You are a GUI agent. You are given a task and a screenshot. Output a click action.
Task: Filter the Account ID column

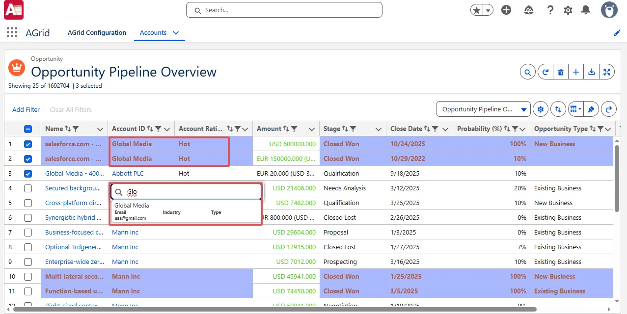(x=158, y=129)
